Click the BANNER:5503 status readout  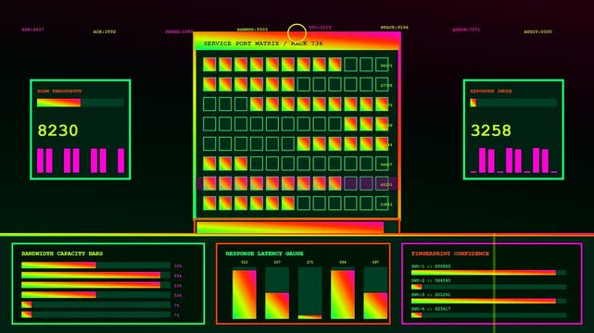point(252,30)
